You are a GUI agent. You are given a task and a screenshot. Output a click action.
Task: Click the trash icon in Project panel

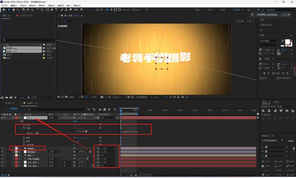point(29,98)
